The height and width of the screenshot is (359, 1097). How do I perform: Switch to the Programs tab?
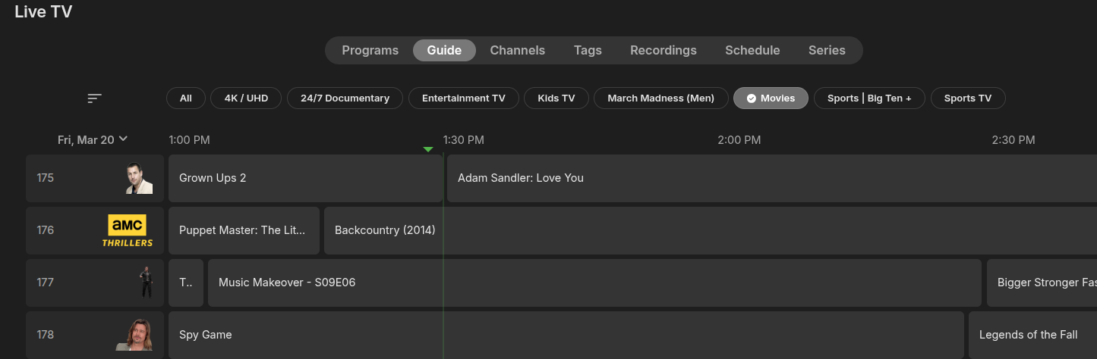[370, 51]
